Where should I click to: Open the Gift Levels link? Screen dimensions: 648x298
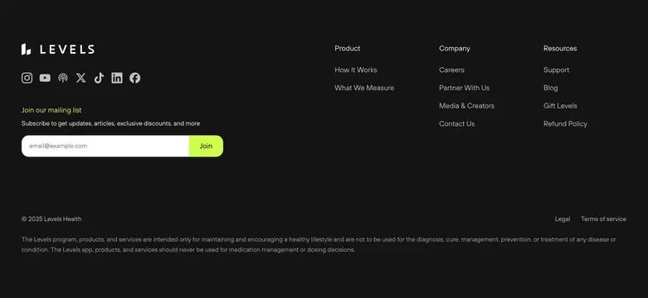560,106
